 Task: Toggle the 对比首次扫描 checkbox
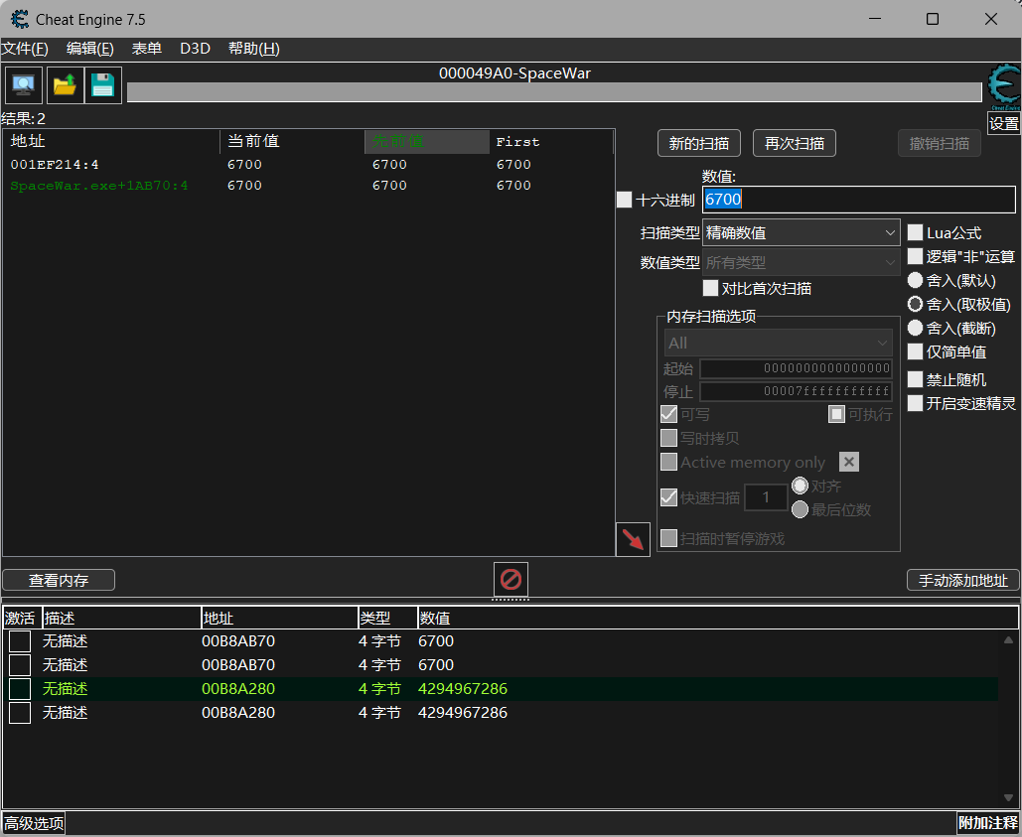point(710,288)
